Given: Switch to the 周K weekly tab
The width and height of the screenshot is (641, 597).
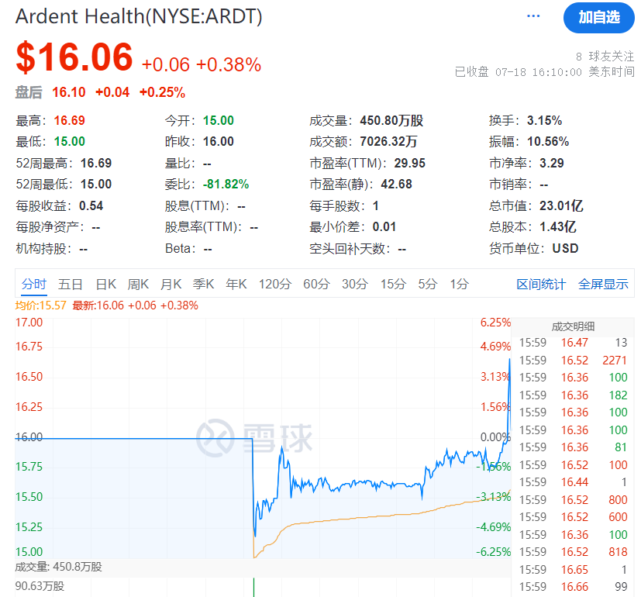Looking at the screenshot, I should [x=138, y=284].
